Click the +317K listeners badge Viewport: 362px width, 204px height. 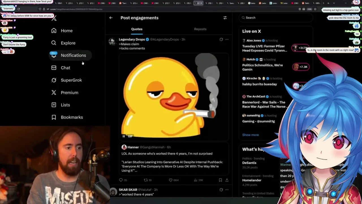point(300,48)
